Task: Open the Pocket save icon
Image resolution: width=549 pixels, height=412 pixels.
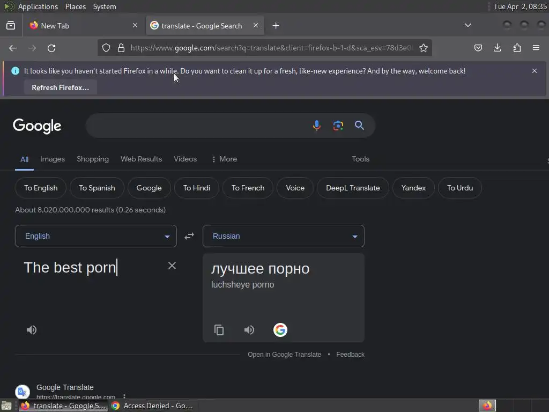Action: click(x=478, y=48)
